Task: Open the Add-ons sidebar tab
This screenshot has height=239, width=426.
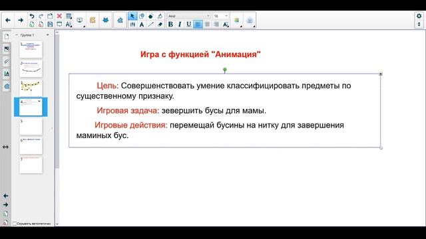Action: (7, 86)
